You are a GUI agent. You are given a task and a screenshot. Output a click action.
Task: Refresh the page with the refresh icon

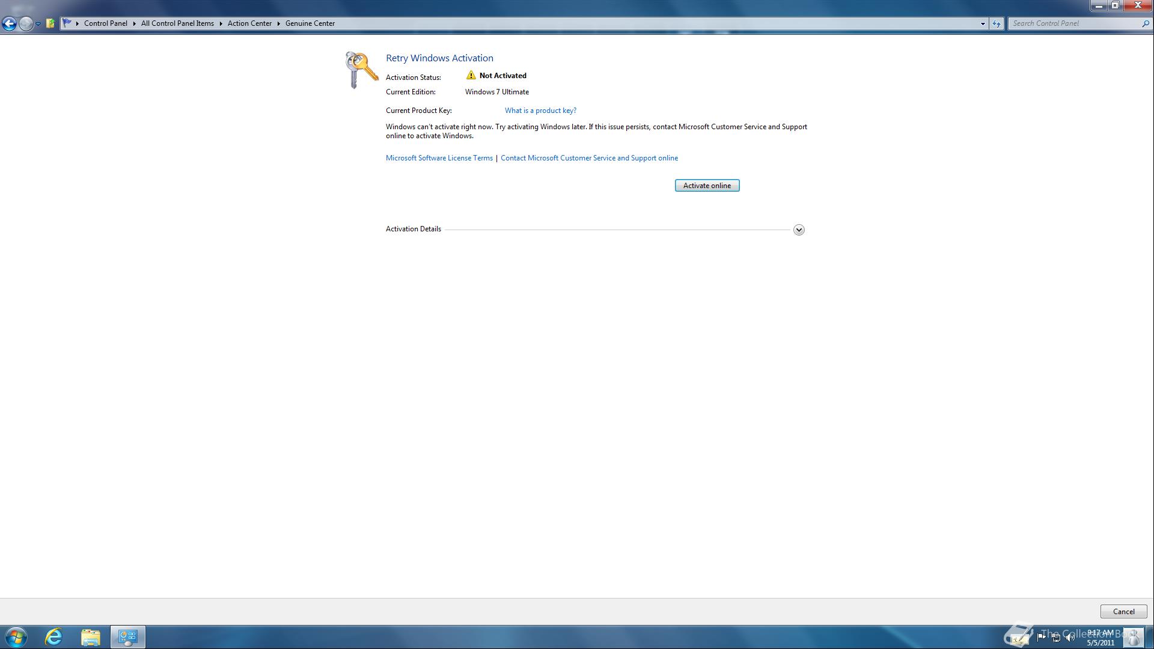[x=997, y=23]
